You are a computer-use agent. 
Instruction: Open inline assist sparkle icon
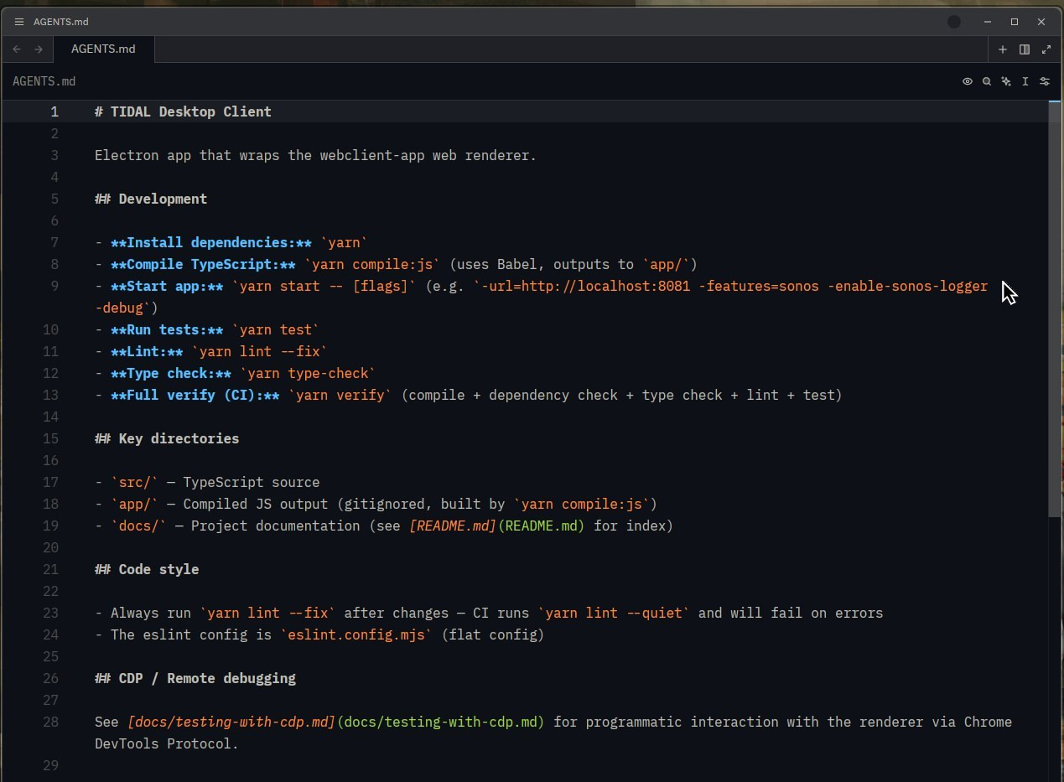[1005, 81]
